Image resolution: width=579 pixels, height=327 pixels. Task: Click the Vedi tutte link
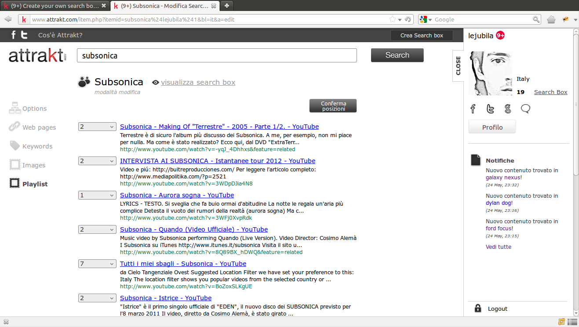coord(499,247)
